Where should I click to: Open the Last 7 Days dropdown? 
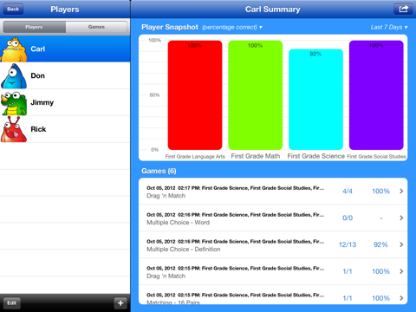tap(389, 27)
